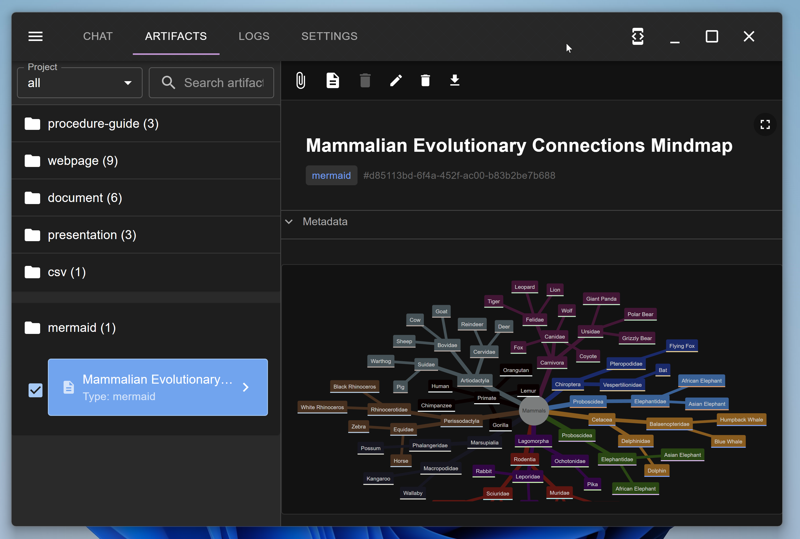
Task: Open the hamburger menu
Action: [35, 36]
